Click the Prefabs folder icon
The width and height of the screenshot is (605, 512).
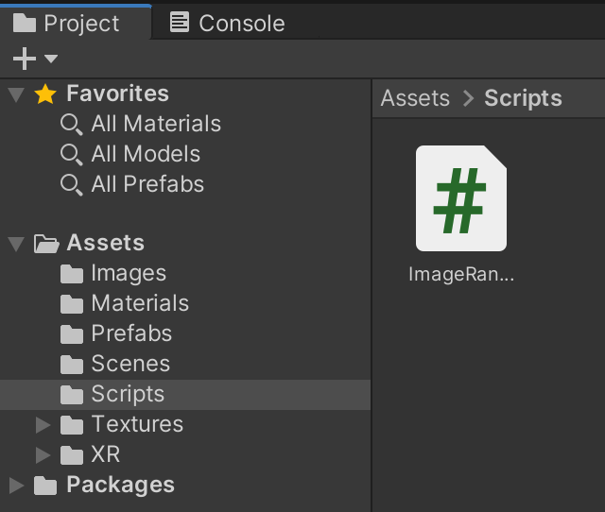coord(72,334)
